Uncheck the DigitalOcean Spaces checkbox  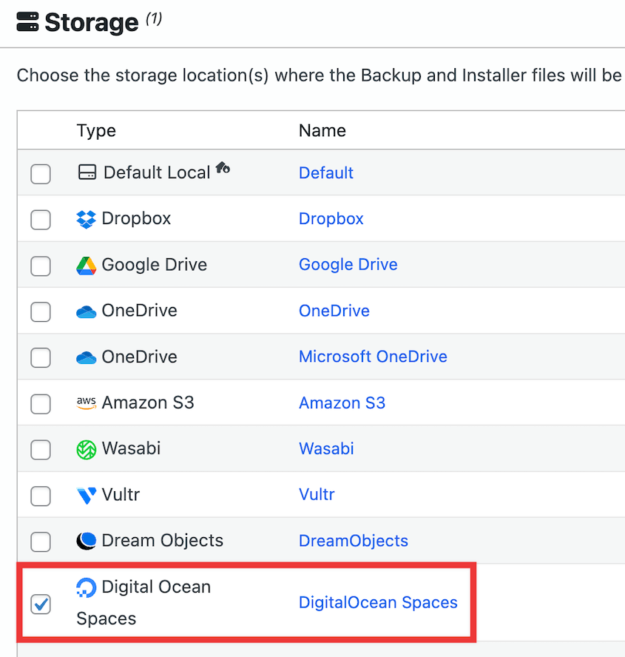(x=41, y=604)
